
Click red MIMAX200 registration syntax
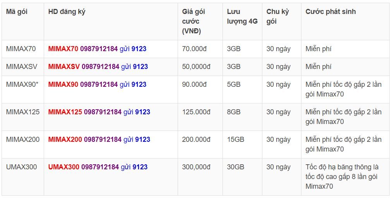[x=65, y=139]
